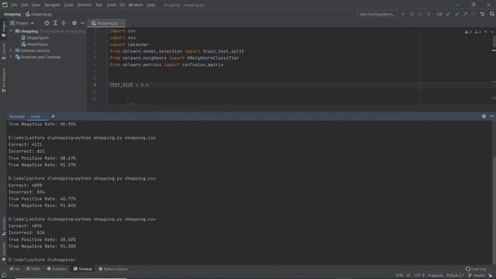Open the Refactor menu
Image resolution: width=496 pixels, height=279 pixels.
pos(84,5)
